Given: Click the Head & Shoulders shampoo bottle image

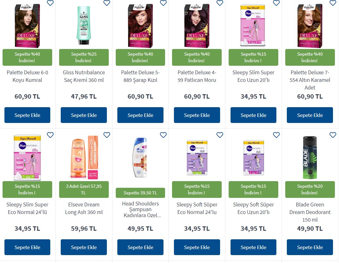Looking at the screenshot, I should point(140,157).
